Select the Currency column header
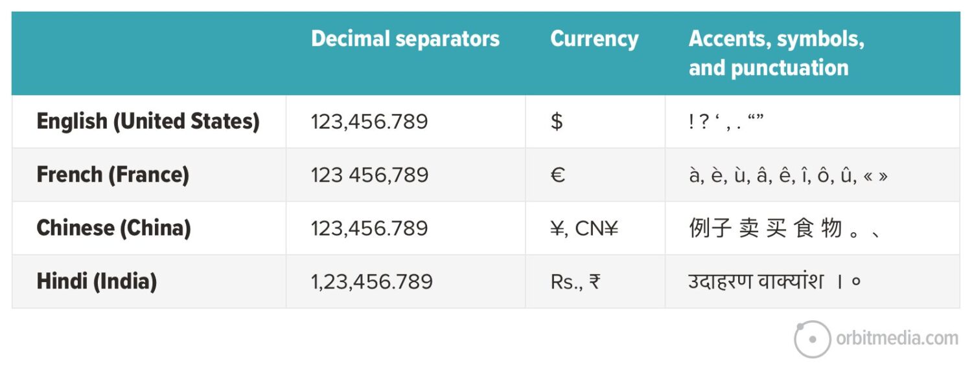The image size is (972, 370). [594, 39]
